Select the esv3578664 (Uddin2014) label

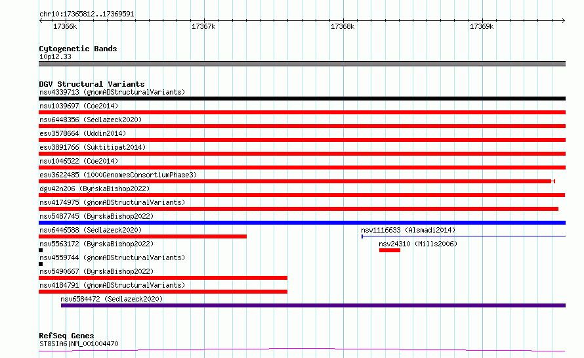click(x=83, y=133)
